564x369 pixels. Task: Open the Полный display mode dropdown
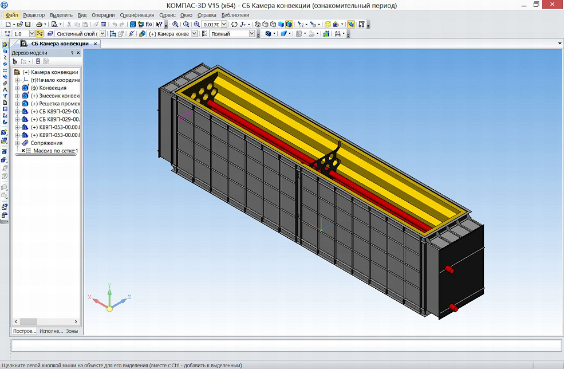(251, 34)
